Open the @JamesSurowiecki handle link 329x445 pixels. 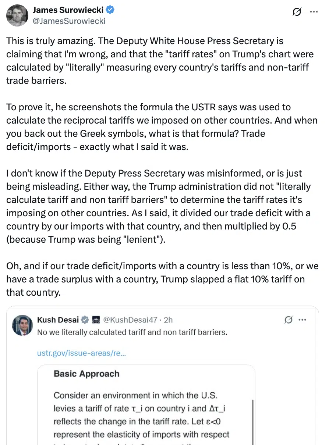pyautogui.click(x=69, y=21)
